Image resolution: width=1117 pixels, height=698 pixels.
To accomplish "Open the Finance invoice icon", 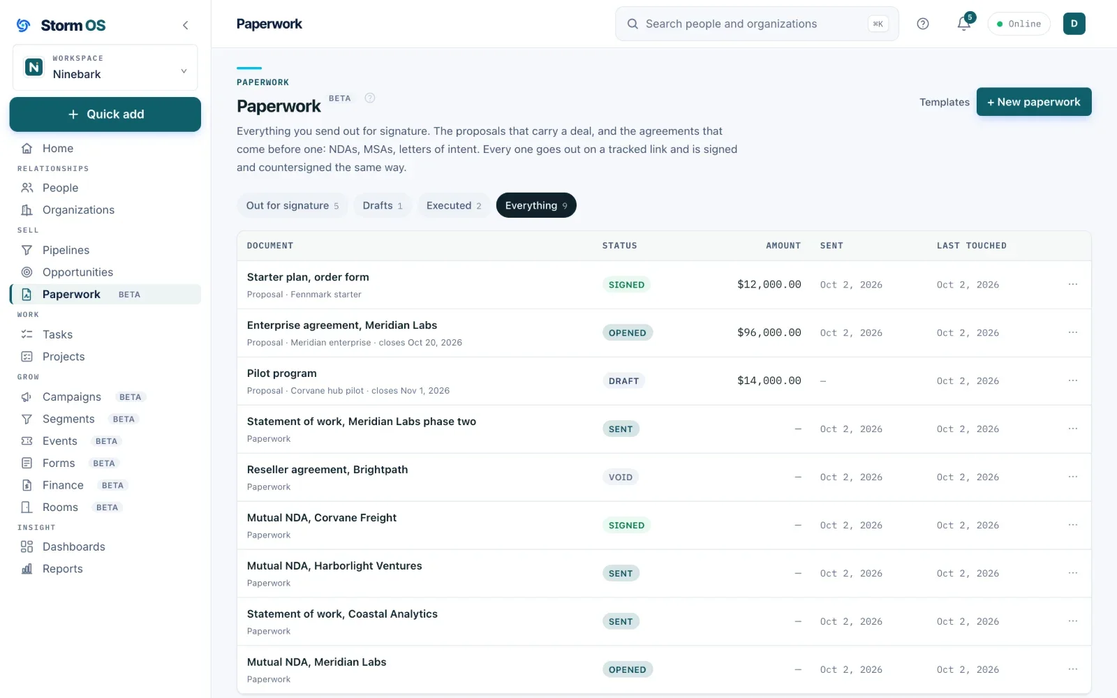I will click(27, 485).
